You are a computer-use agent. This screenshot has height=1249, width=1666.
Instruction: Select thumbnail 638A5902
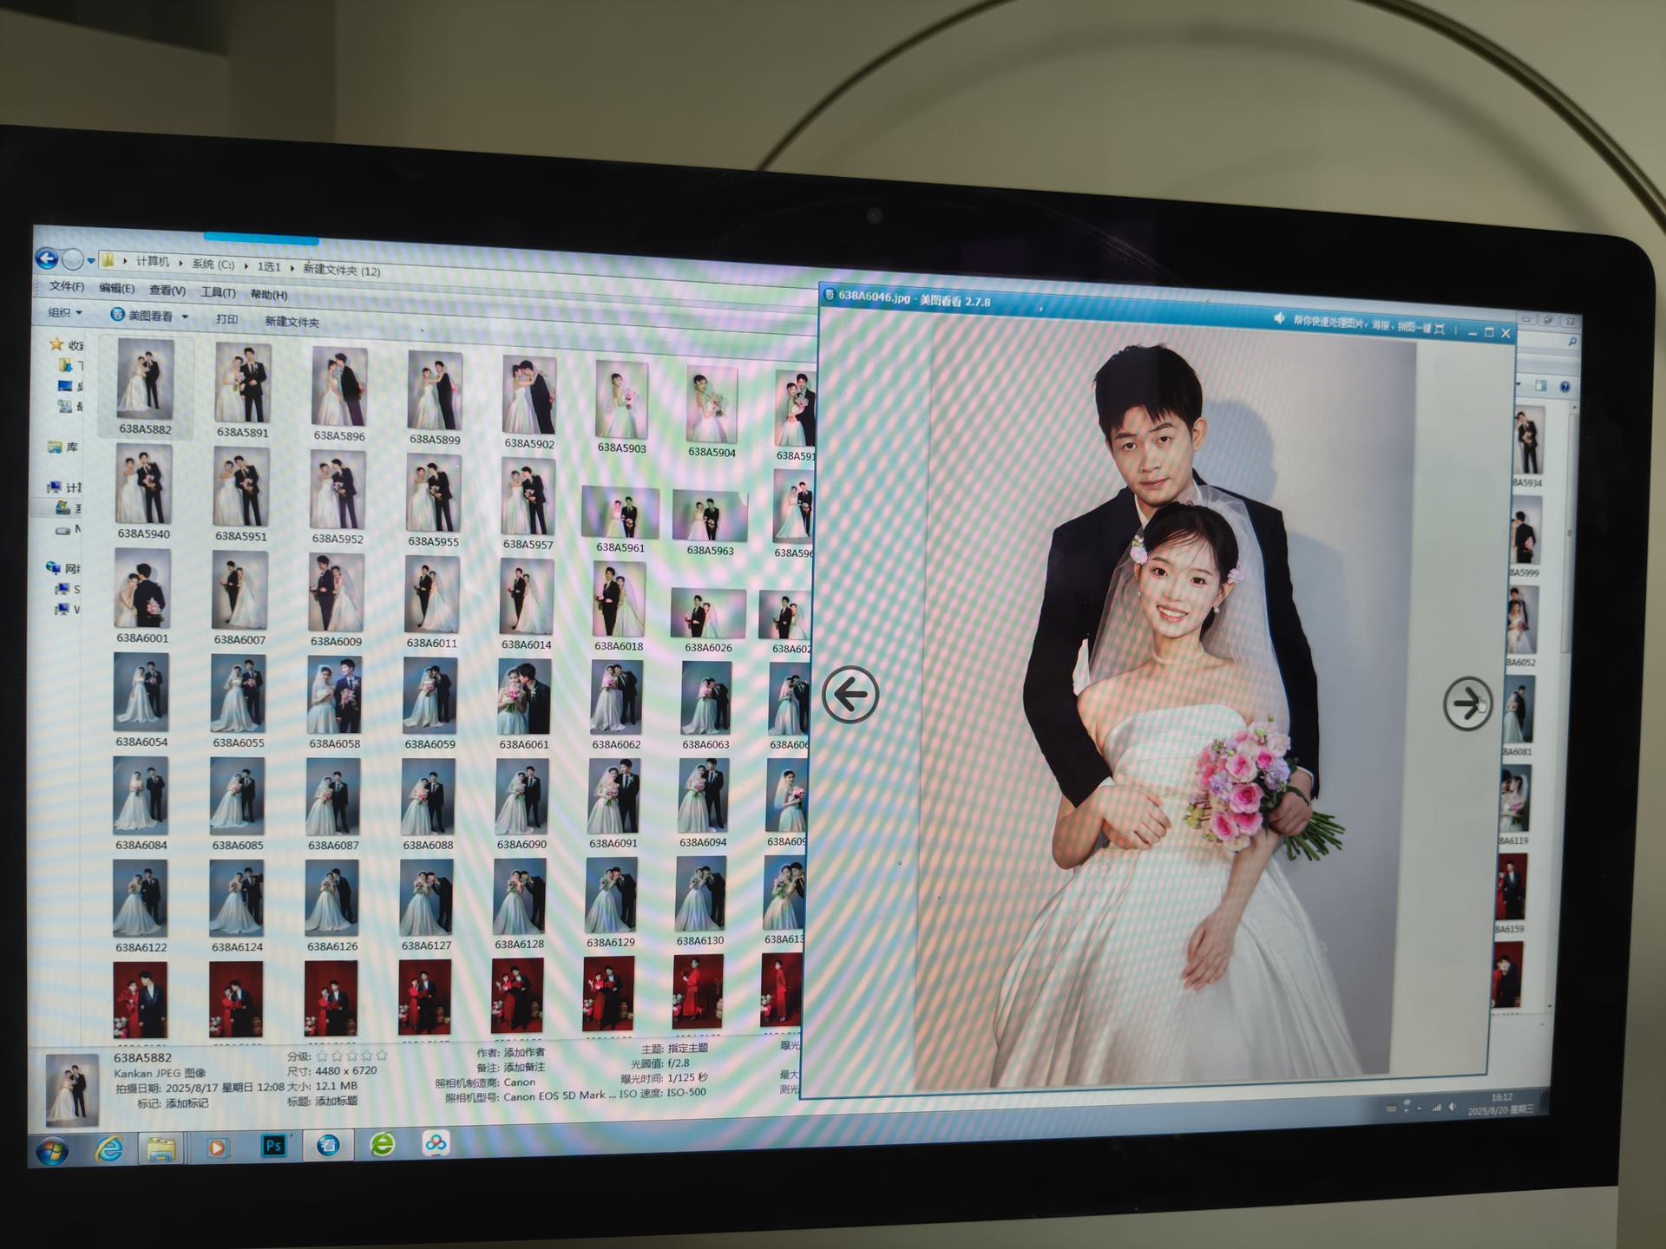click(529, 402)
